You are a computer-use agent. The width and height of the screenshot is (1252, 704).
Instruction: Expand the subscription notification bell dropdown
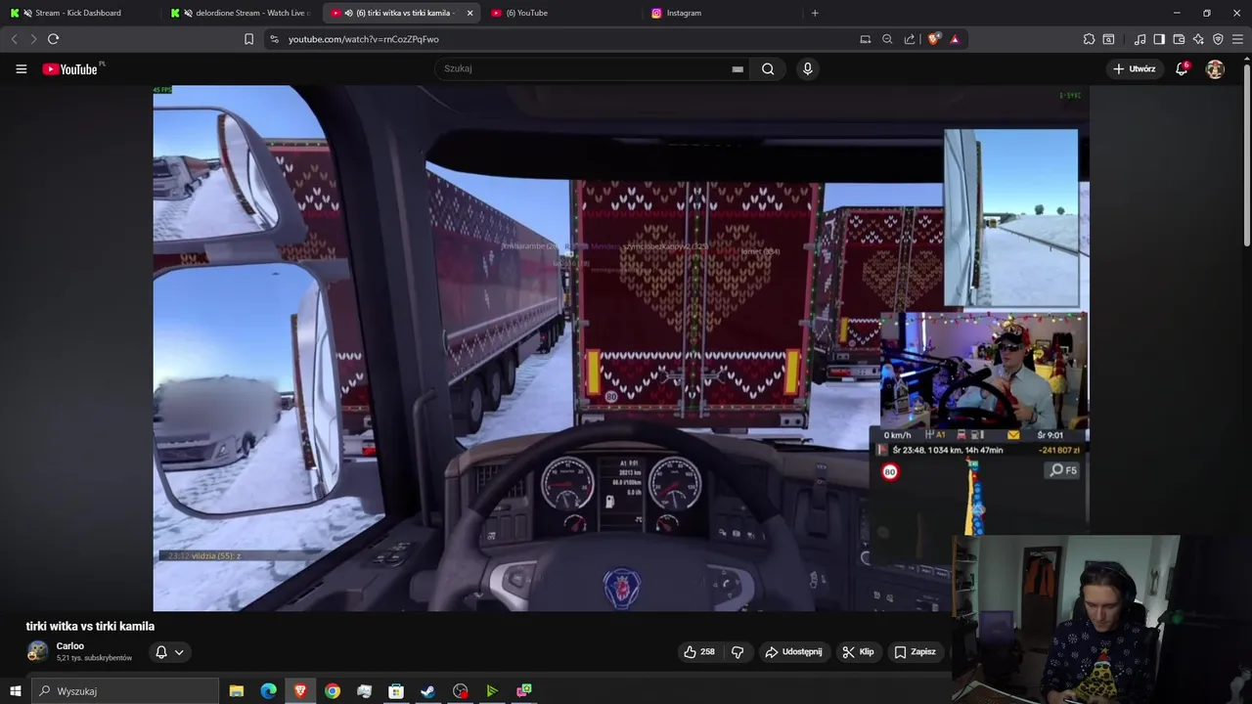coord(169,652)
